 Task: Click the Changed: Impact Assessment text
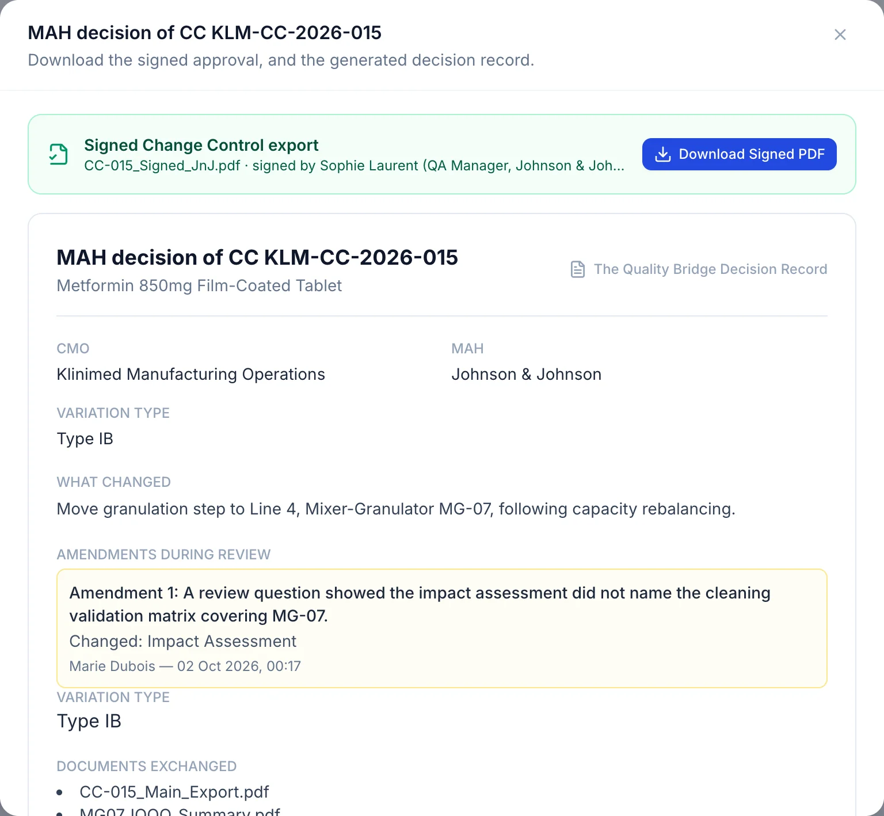pos(183,641)
